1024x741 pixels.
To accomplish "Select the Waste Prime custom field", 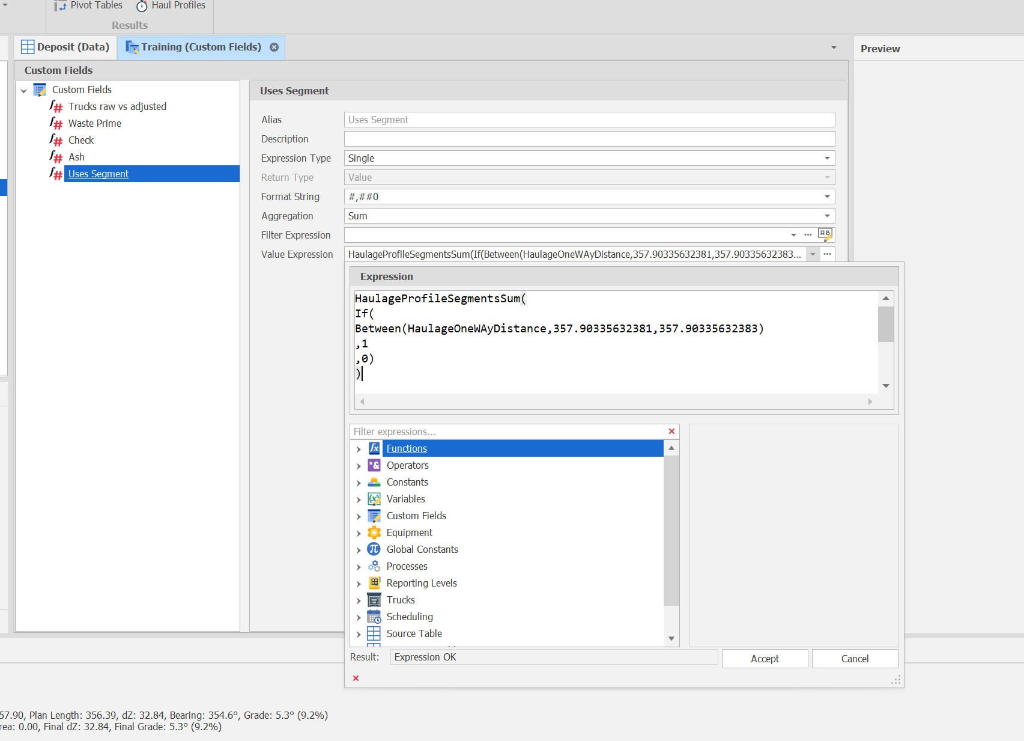I will [x=95, y=123].
